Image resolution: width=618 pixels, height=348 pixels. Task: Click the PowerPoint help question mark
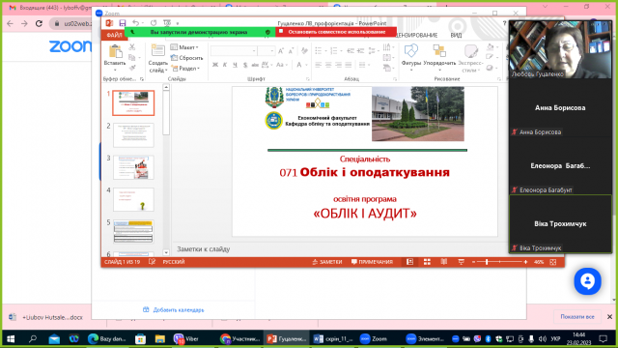(x=504, y=23)
